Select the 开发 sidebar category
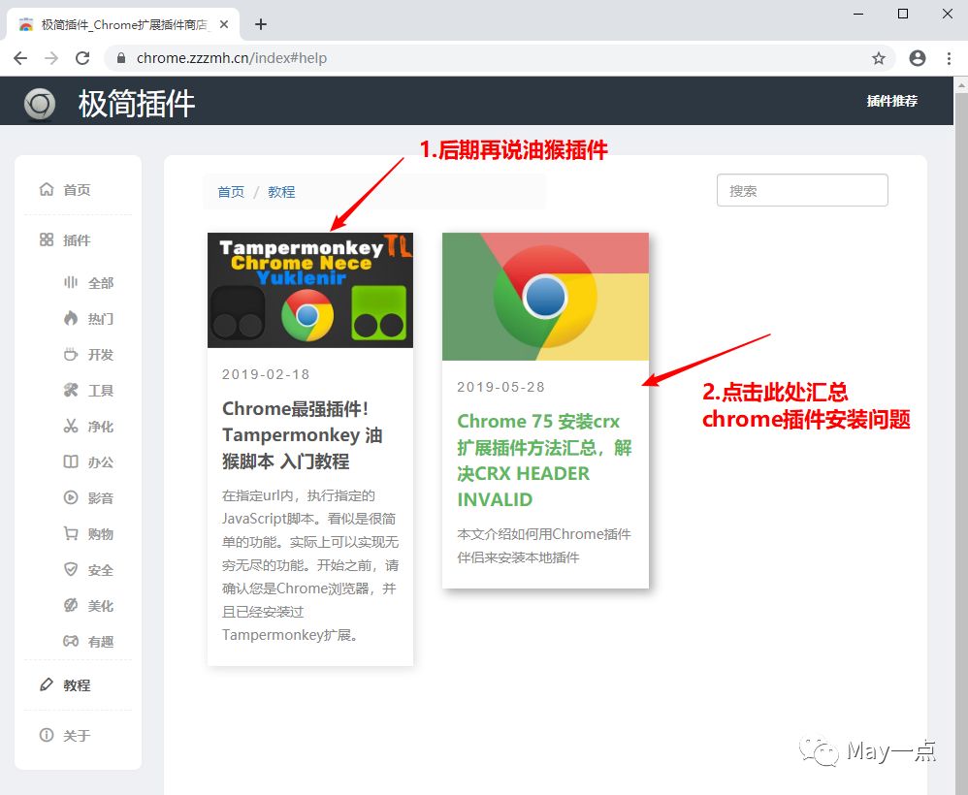968x795 pixels. tap(101, 355)
